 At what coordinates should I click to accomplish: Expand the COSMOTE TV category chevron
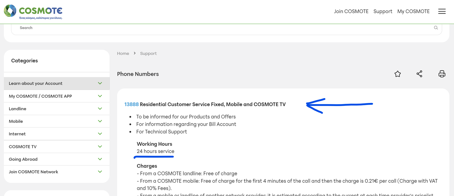(x=100, y=146)
